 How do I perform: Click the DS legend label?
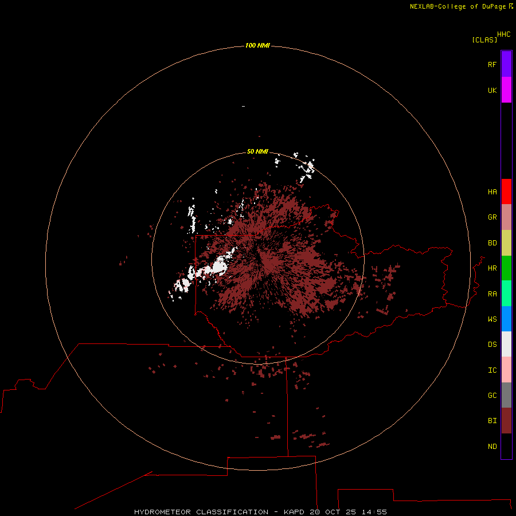(x=492, y=344)
